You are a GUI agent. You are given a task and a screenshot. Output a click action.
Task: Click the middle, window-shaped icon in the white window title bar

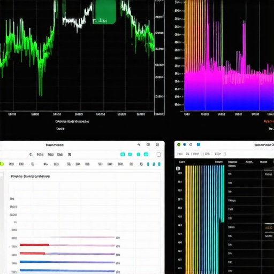click(x=148, y=144)
